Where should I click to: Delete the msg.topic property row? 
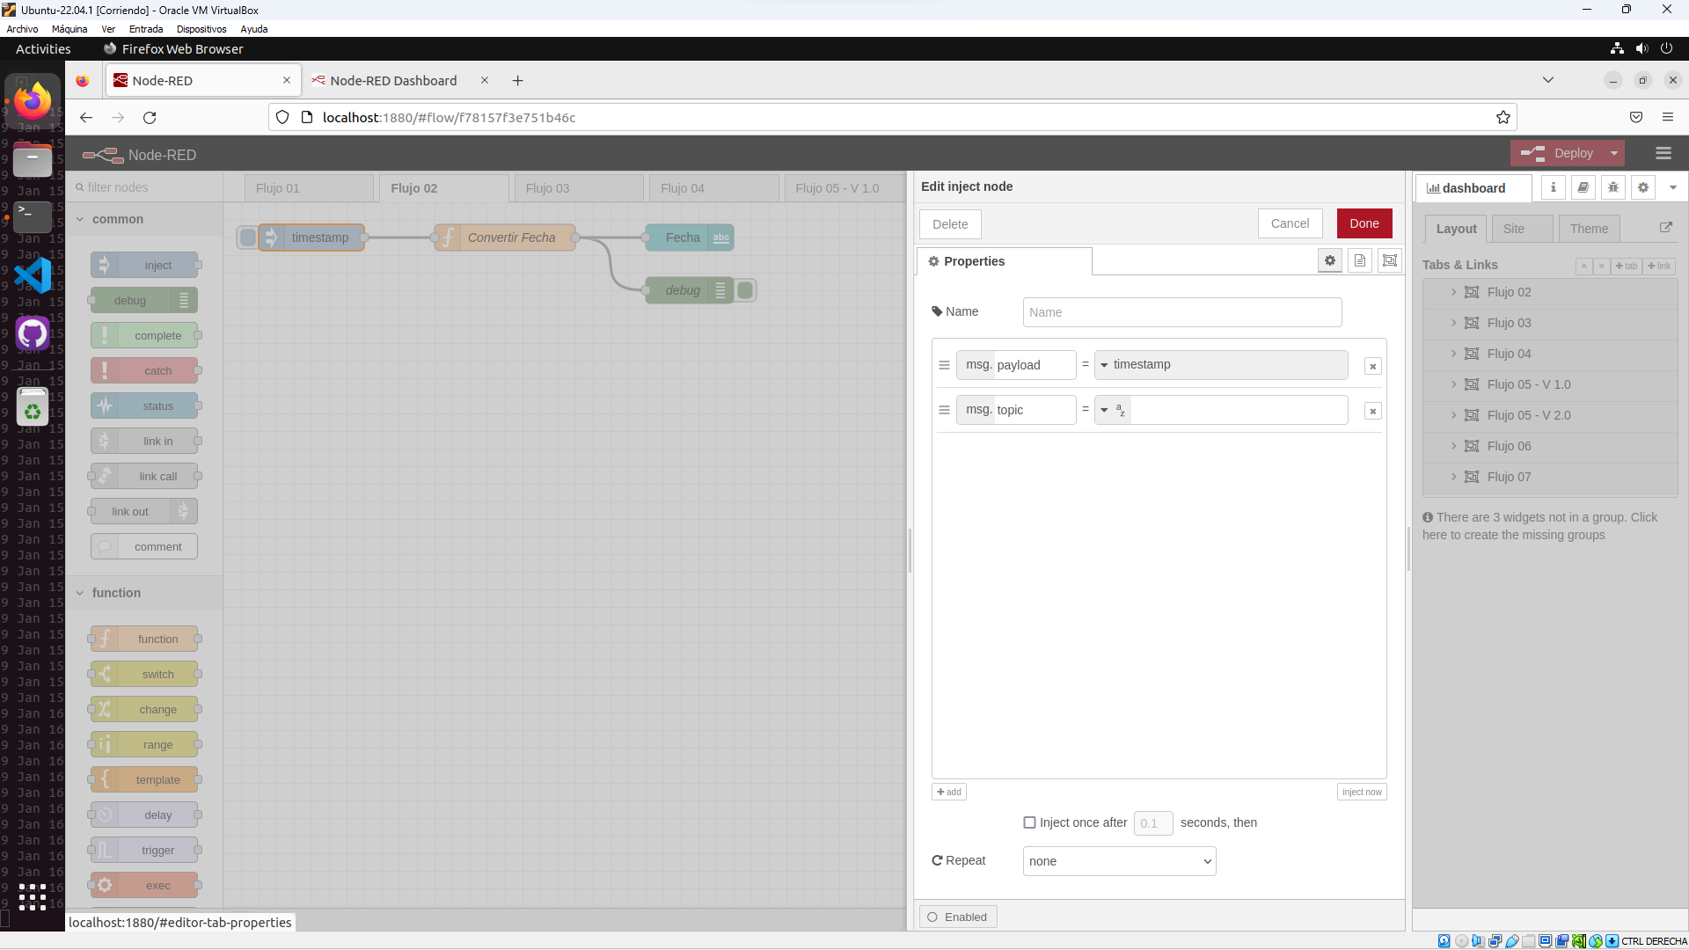click(x=1372, y=411)
